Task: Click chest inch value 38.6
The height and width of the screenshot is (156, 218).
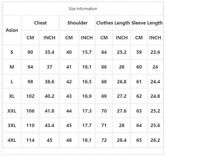Action: pos(50,82)
